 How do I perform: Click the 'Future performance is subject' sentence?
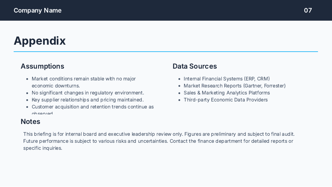pos(96,141)
